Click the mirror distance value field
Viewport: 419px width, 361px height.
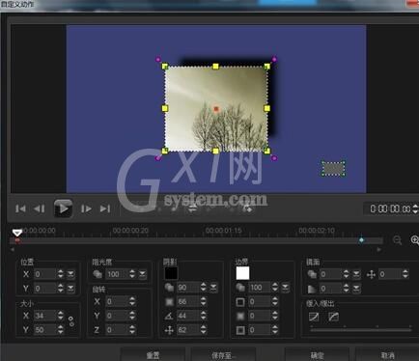click(390, 274)
